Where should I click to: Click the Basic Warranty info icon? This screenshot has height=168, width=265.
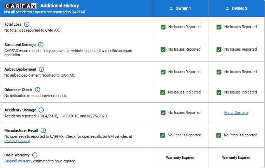click(x=35, y=155)
